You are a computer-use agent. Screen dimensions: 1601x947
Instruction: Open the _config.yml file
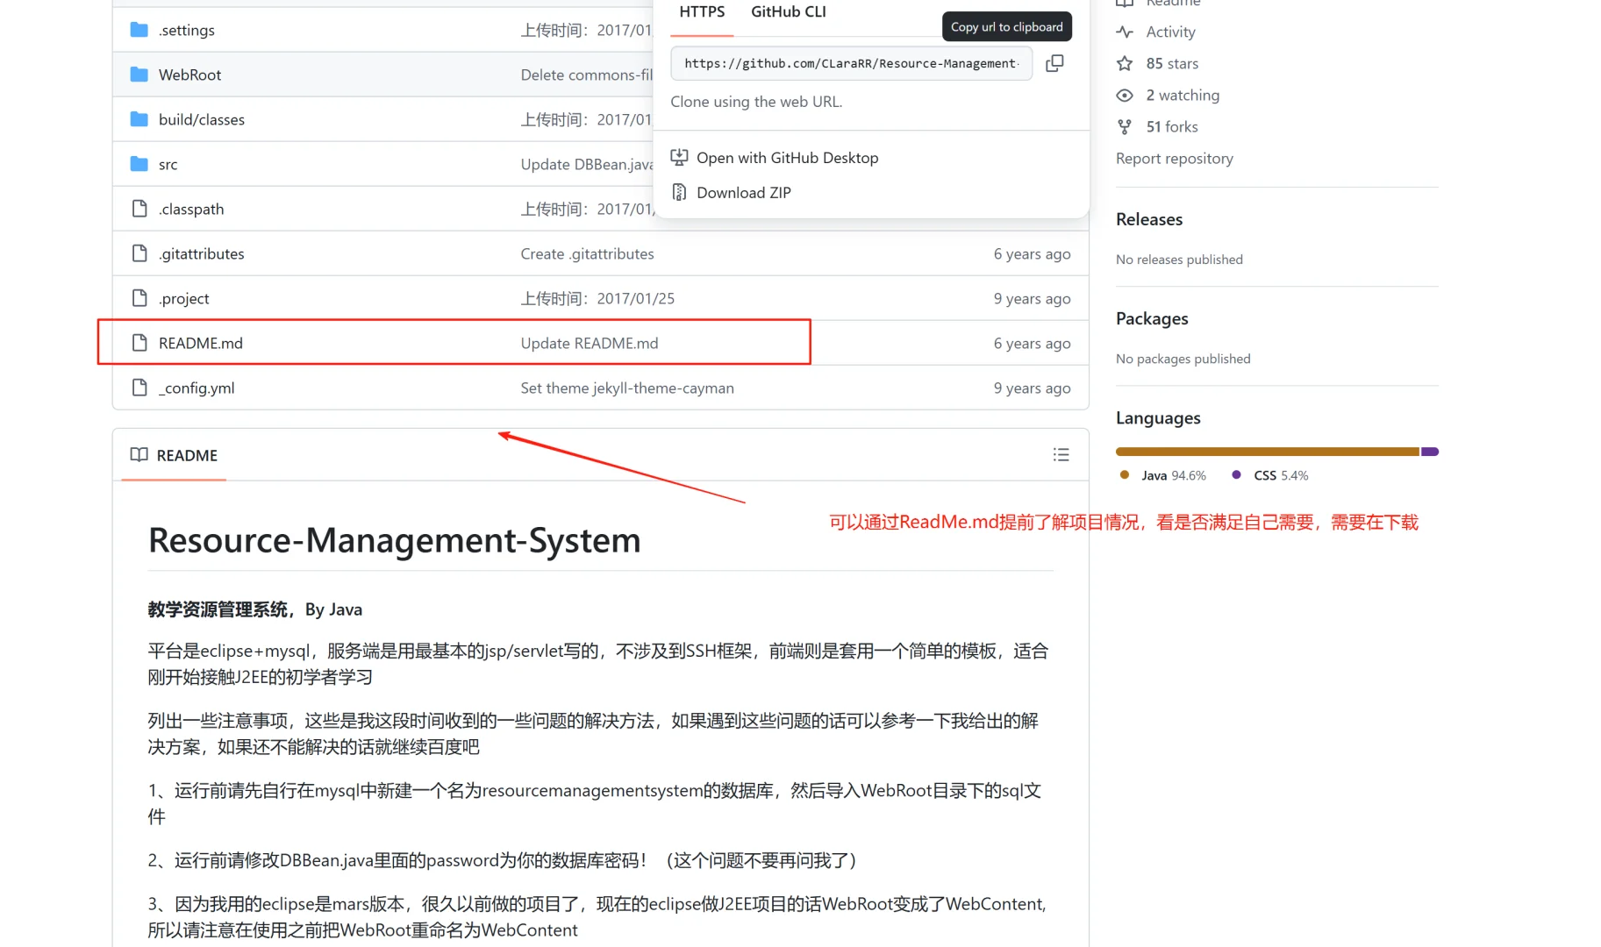pyautogui.click(x=196, y=388)
